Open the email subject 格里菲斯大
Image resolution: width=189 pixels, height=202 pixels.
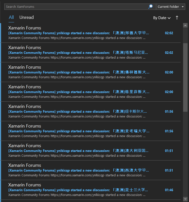(79, 92)
